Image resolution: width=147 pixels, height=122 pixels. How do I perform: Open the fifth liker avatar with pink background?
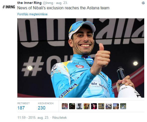point(94,106)
